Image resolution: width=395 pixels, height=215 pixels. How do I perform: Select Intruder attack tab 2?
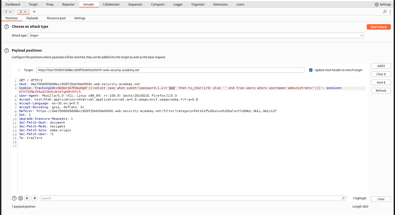[x=21, y=12]
